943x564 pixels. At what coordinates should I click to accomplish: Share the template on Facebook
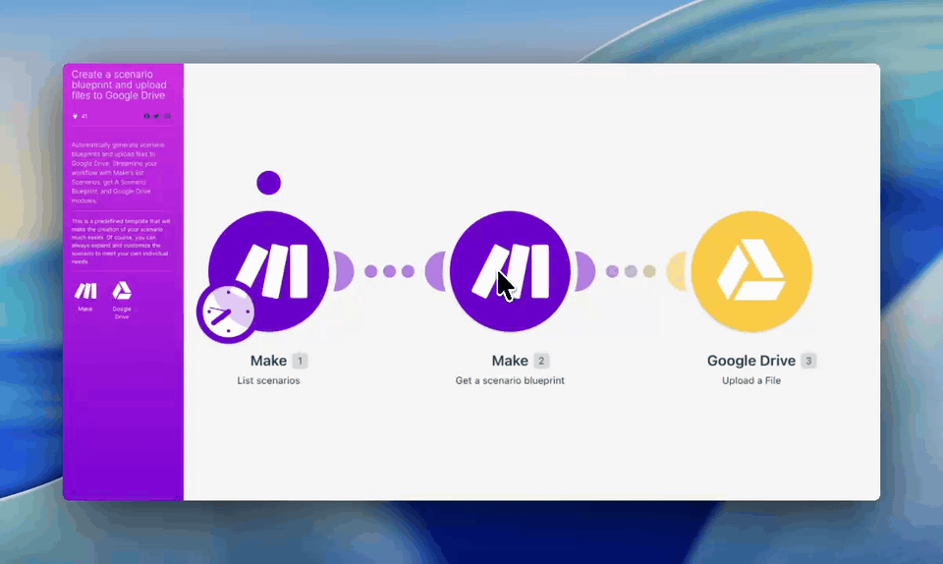(x=146, y=116)
